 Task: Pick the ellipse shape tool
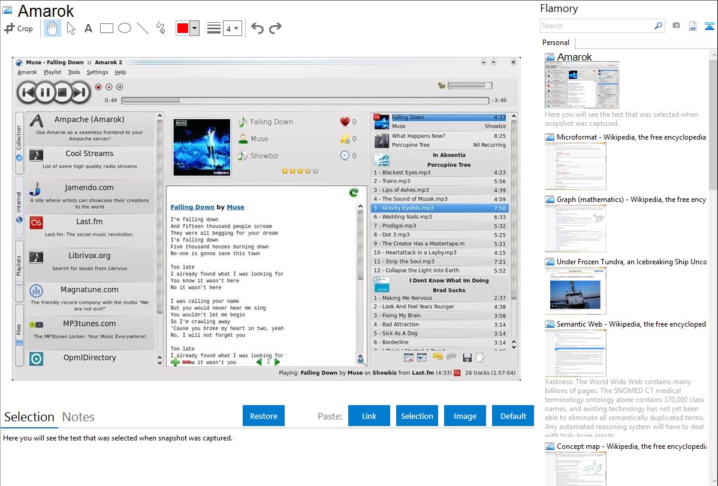125,28
